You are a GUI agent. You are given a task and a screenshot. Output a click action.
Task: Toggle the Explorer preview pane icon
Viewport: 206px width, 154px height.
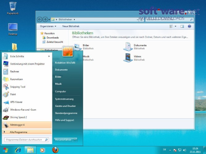[x=182, y=26]
